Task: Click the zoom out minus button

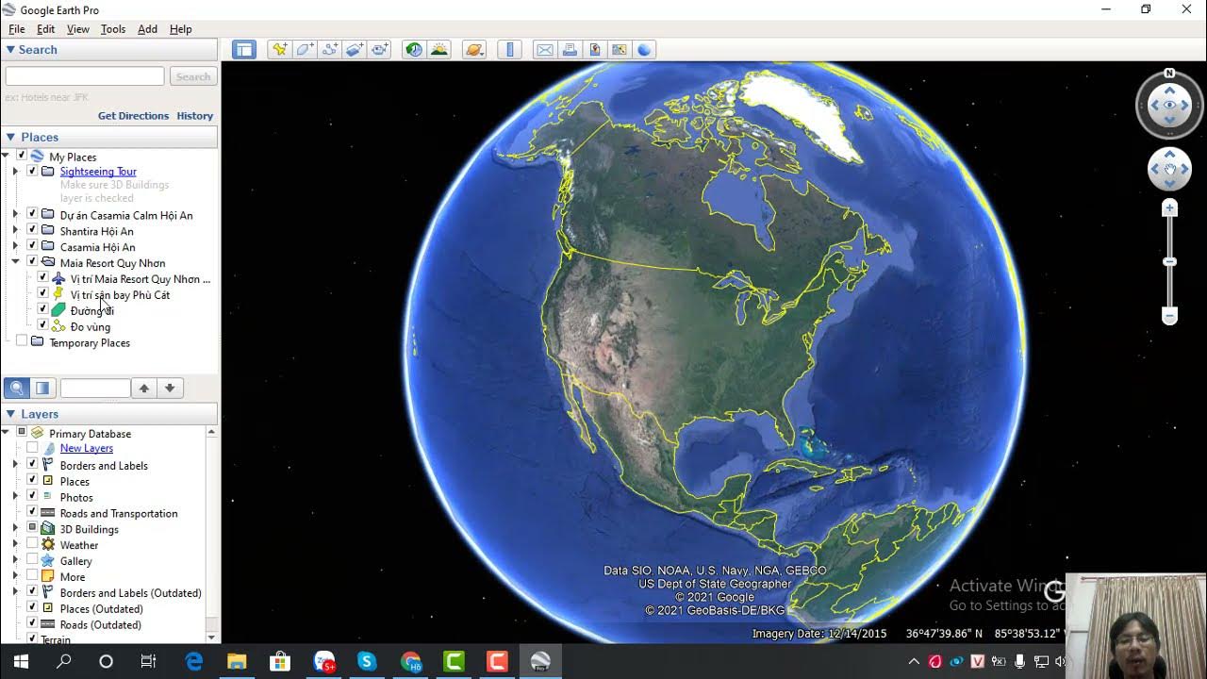Action: tap(1169, 317)
